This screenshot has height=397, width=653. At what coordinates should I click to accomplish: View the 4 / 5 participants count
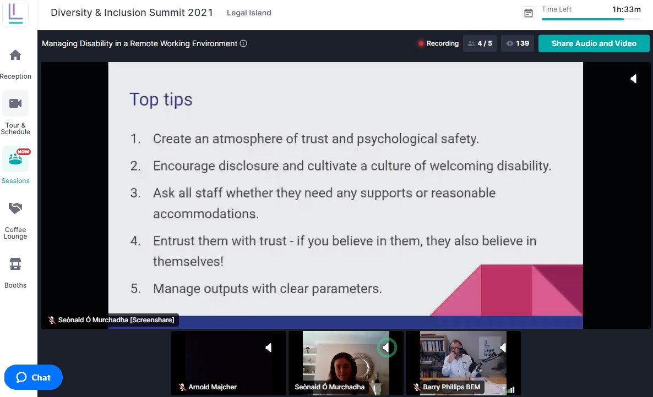click(480, 43)
